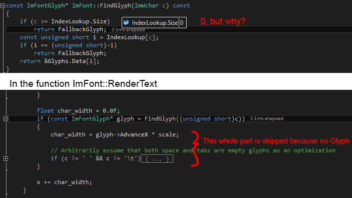This screenshot has height=198, width=352.
Task: Click the IndexLookup.Size data tip icon
Action: point(126,22)
